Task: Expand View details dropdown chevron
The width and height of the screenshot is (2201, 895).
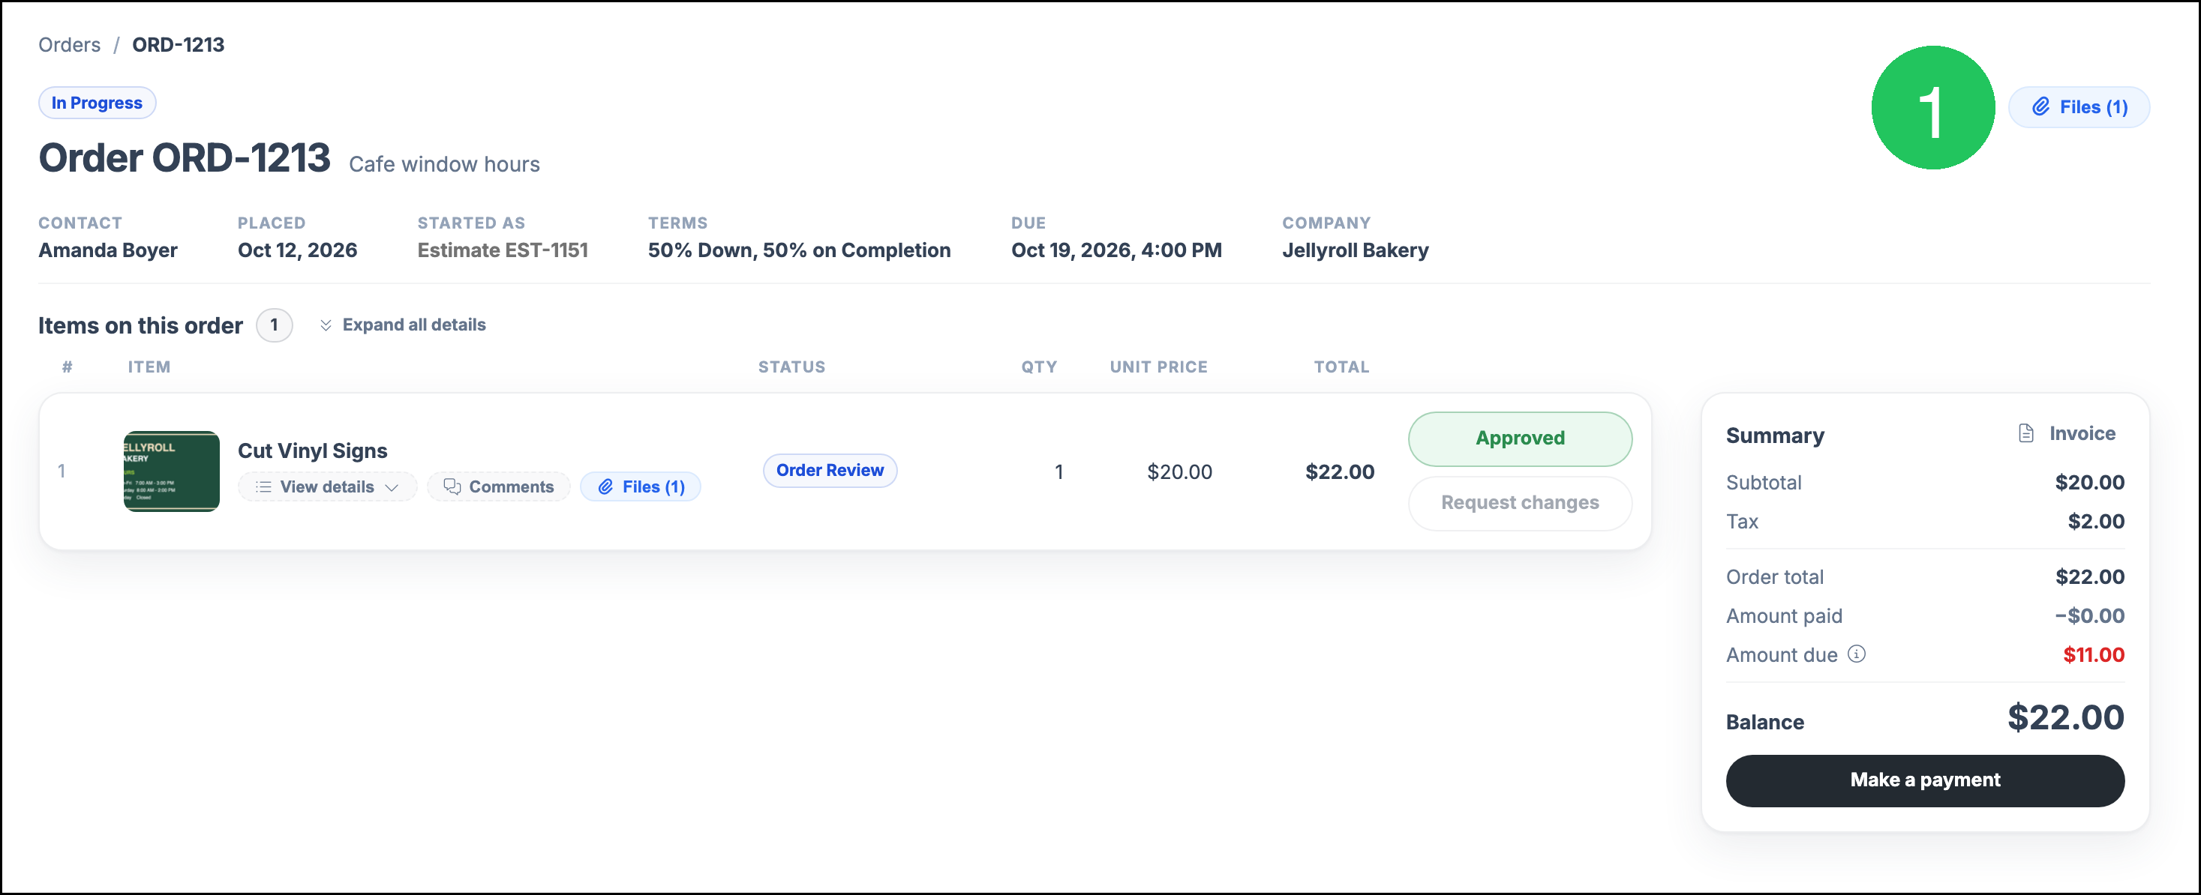Action: [392, 488]
